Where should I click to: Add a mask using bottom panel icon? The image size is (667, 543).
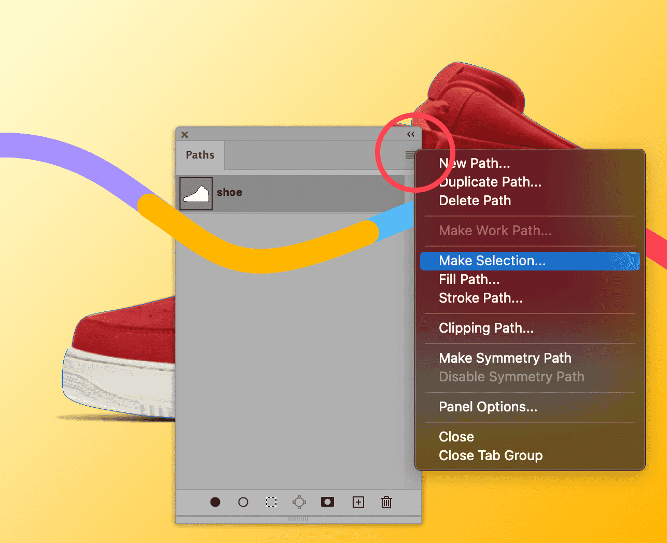[327, 502]
